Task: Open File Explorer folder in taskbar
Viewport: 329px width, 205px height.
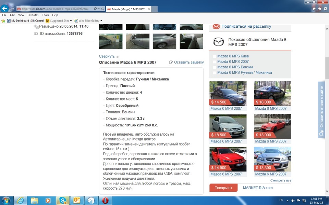Action: click(x=34, y=201)
